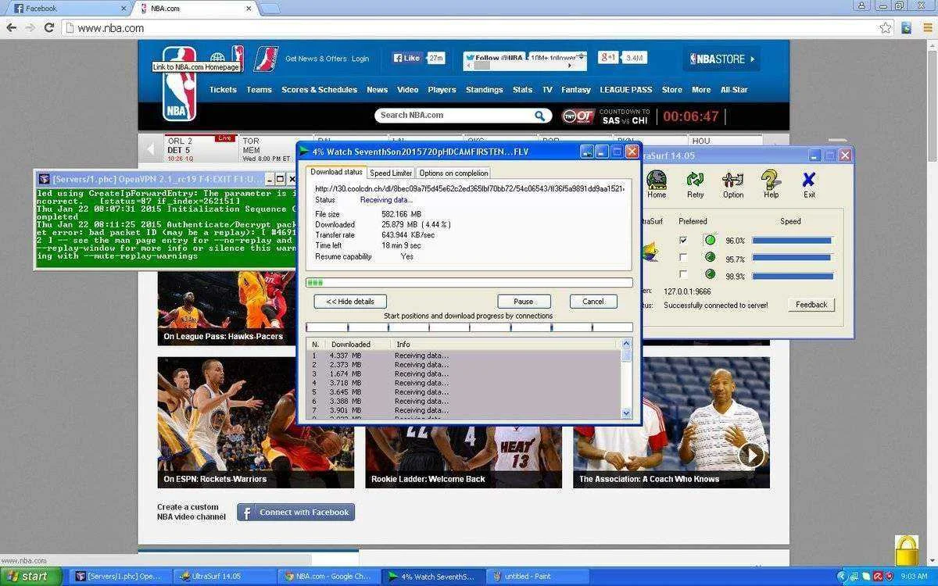
Task: Click the UltraSurf Feedback button
Action: [811, 305]
